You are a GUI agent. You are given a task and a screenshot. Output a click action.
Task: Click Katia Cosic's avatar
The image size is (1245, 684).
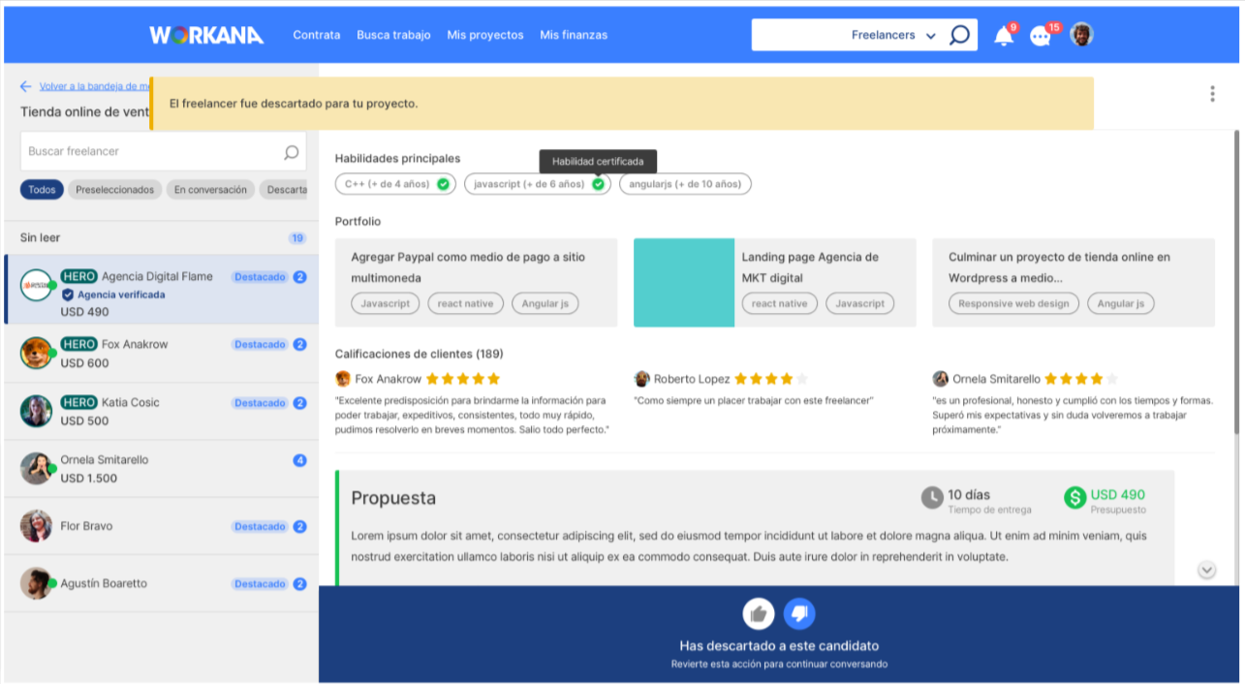[36, 411]
